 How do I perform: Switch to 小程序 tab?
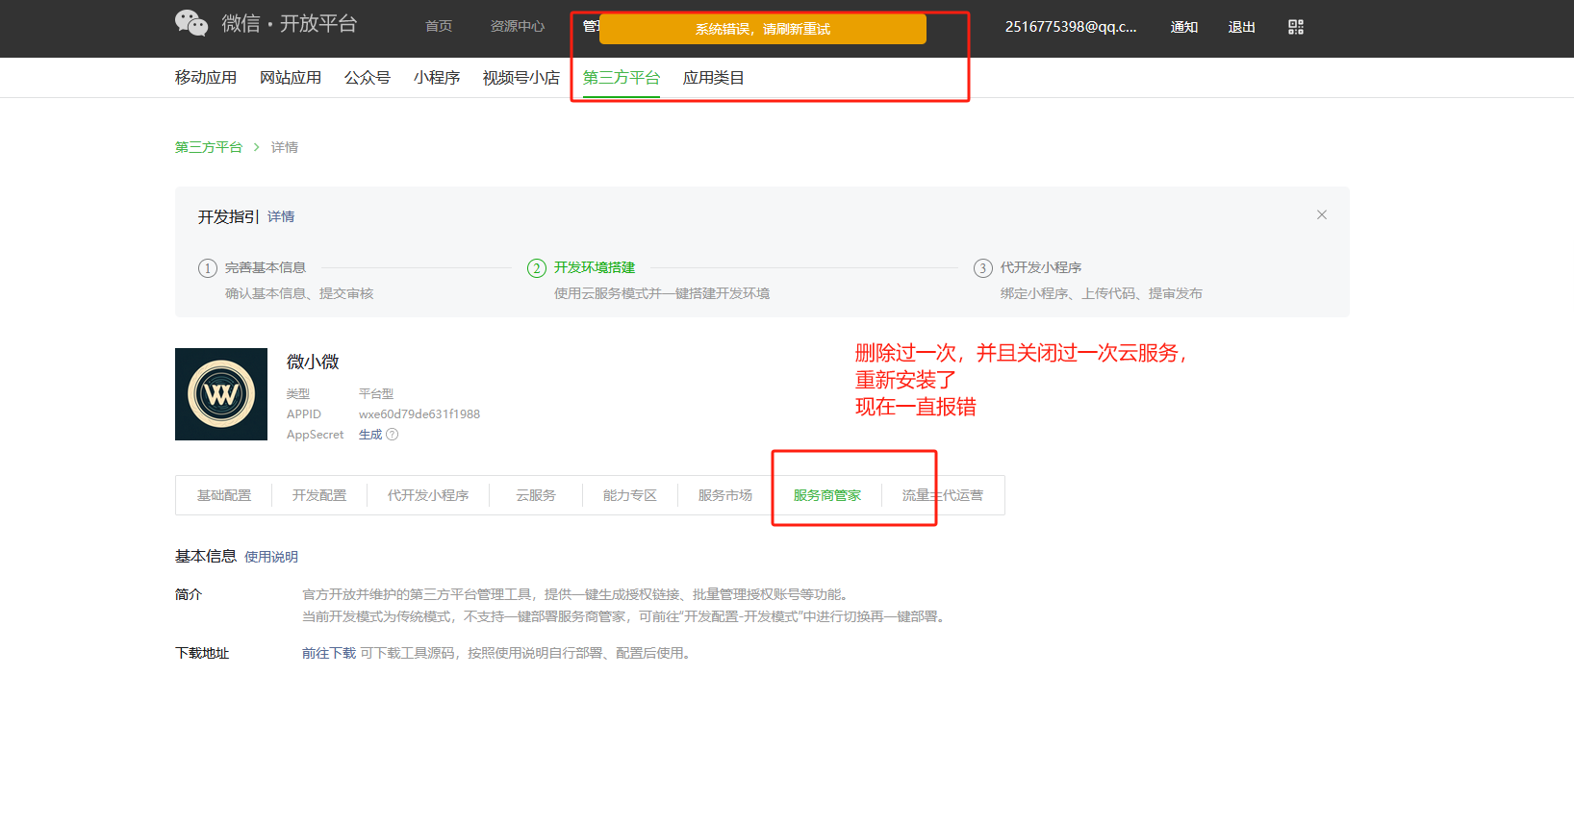[437, 78]
